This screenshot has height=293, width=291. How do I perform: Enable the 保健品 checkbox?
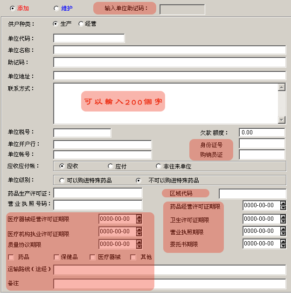coord(56,257)
